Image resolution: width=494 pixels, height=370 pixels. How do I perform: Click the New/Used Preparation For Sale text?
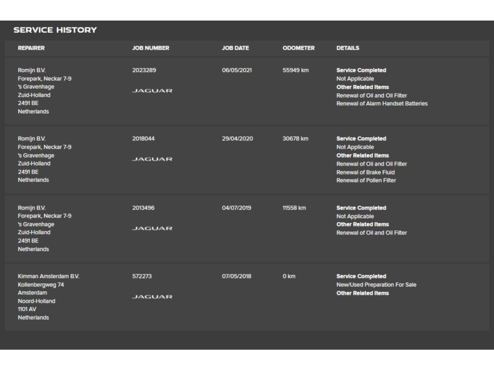(x=376, y=285)
